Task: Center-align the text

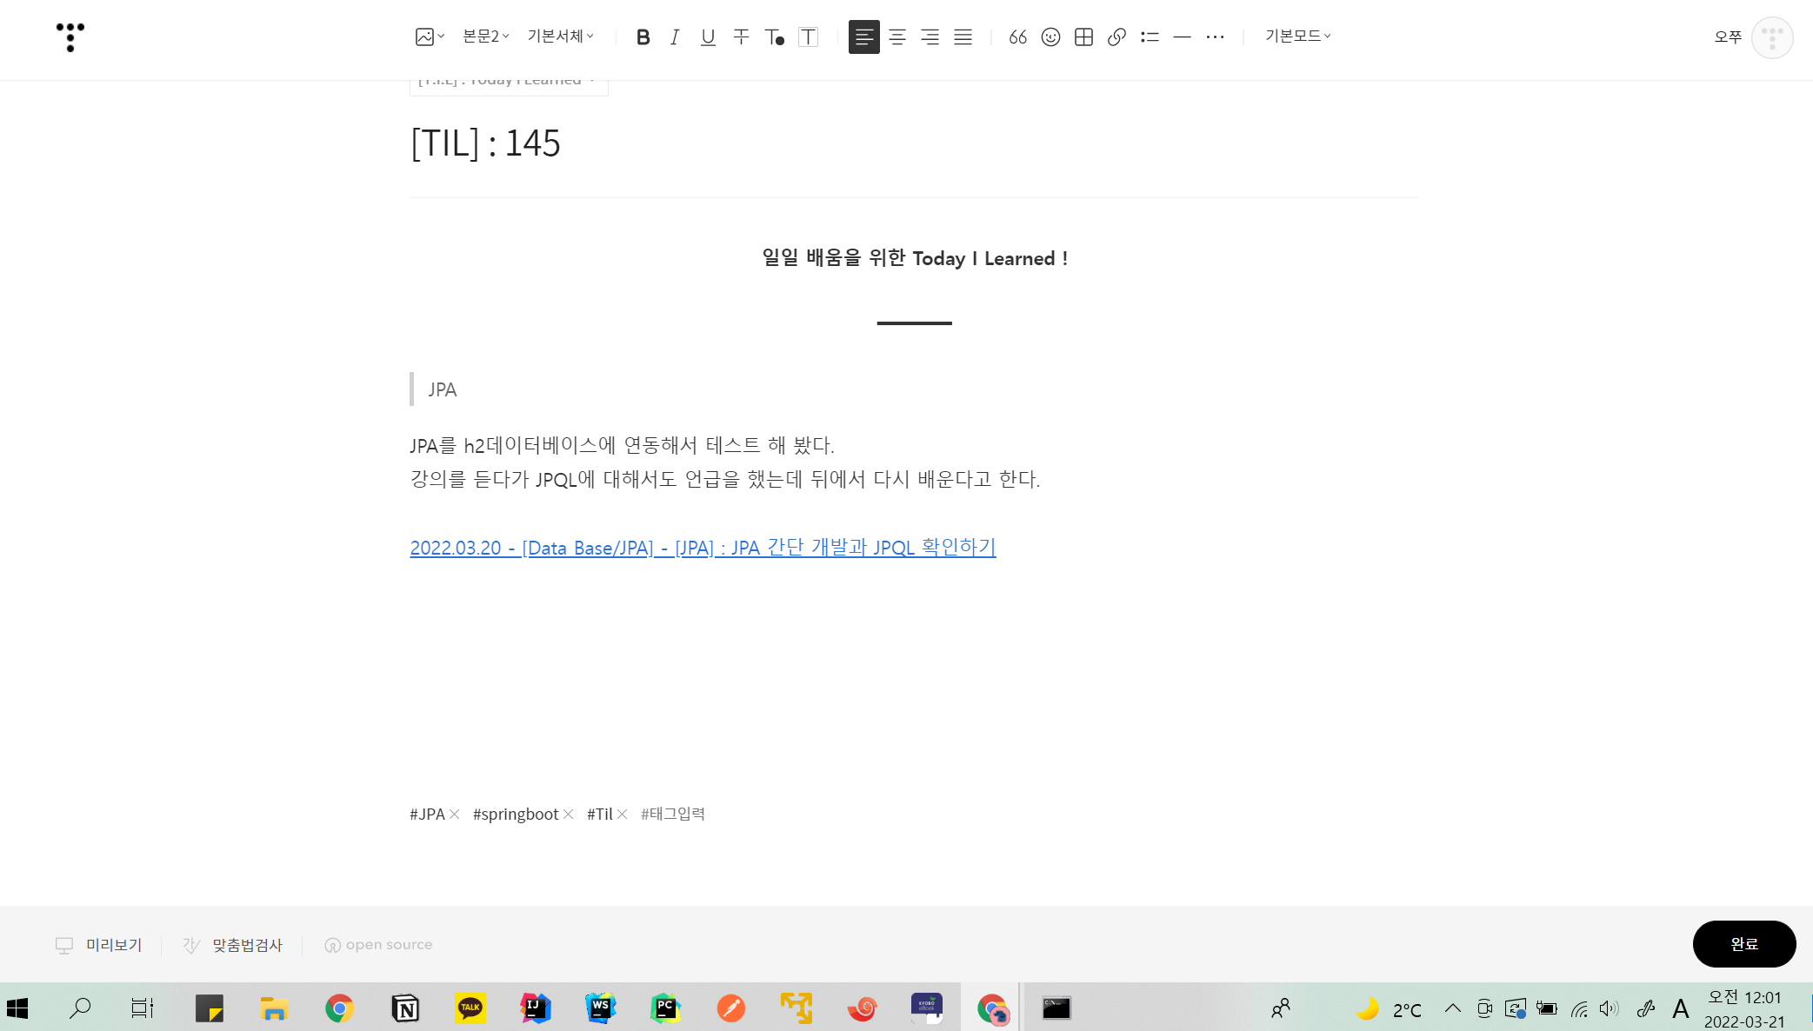Action: tap(897, 37)
